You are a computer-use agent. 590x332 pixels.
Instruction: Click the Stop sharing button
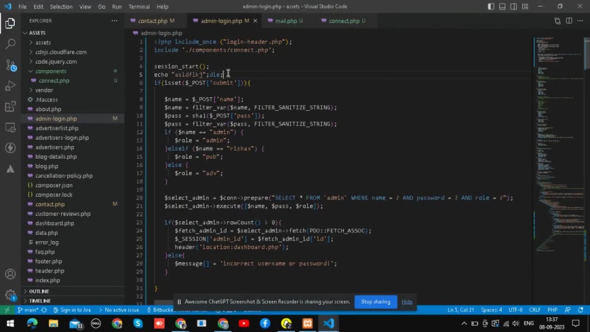pyautogui.click(x=375, y=301)
